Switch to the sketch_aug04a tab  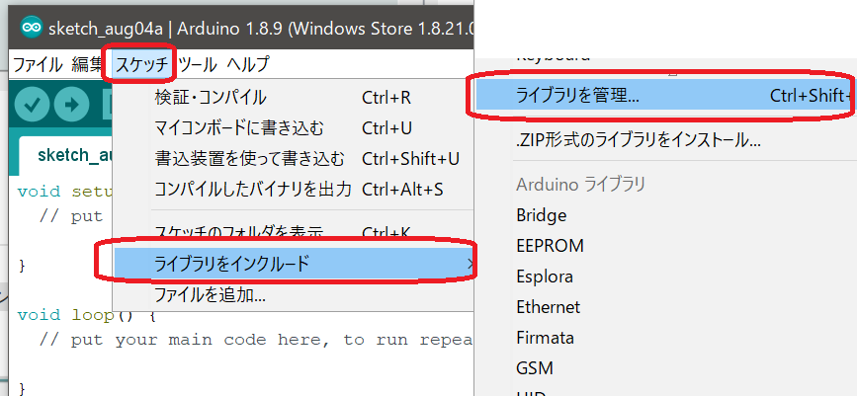pos(65,156)
